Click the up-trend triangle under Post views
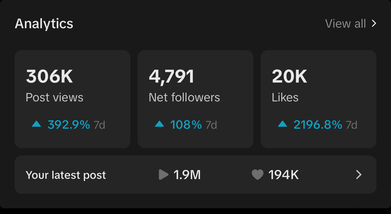The height and width of the screenshot is (214, 391). pyautogui.click(x=36, y=124)
